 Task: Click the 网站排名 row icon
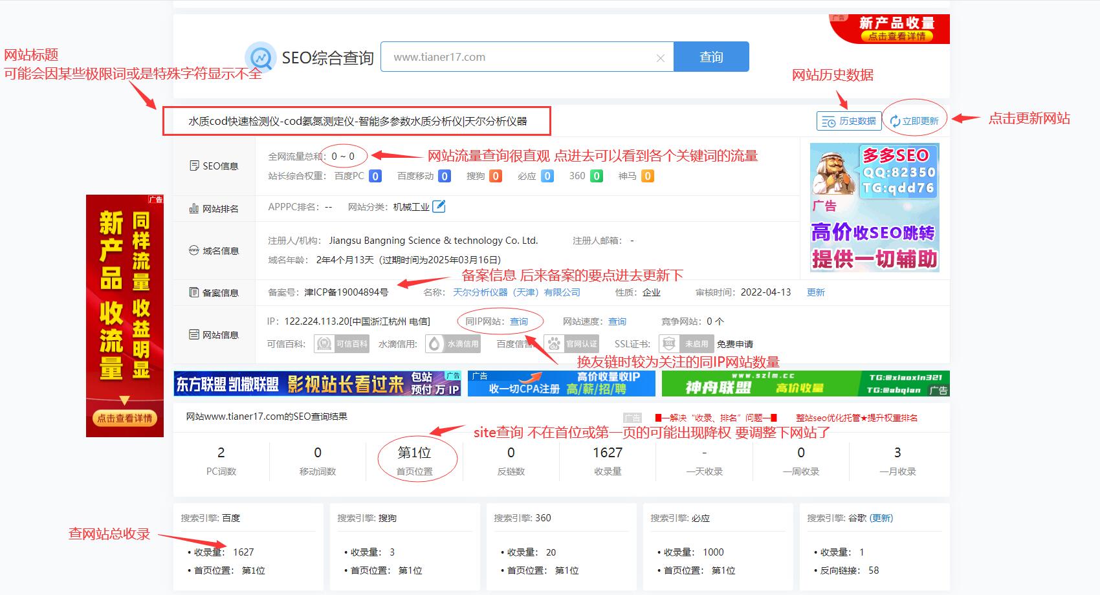coord(193,208)
